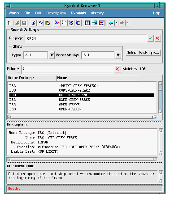Click the blue square numbered toolbar icon
170x210 pixels.
(x=87, y=23)
